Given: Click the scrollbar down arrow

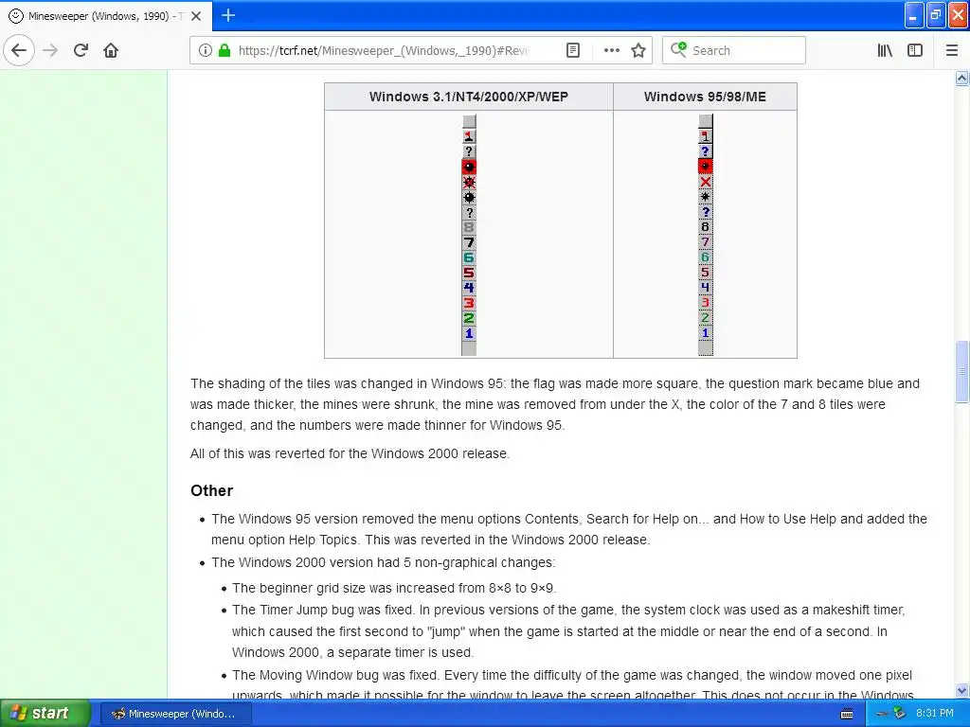Looking at the screenshot, I should coord(962,690).
